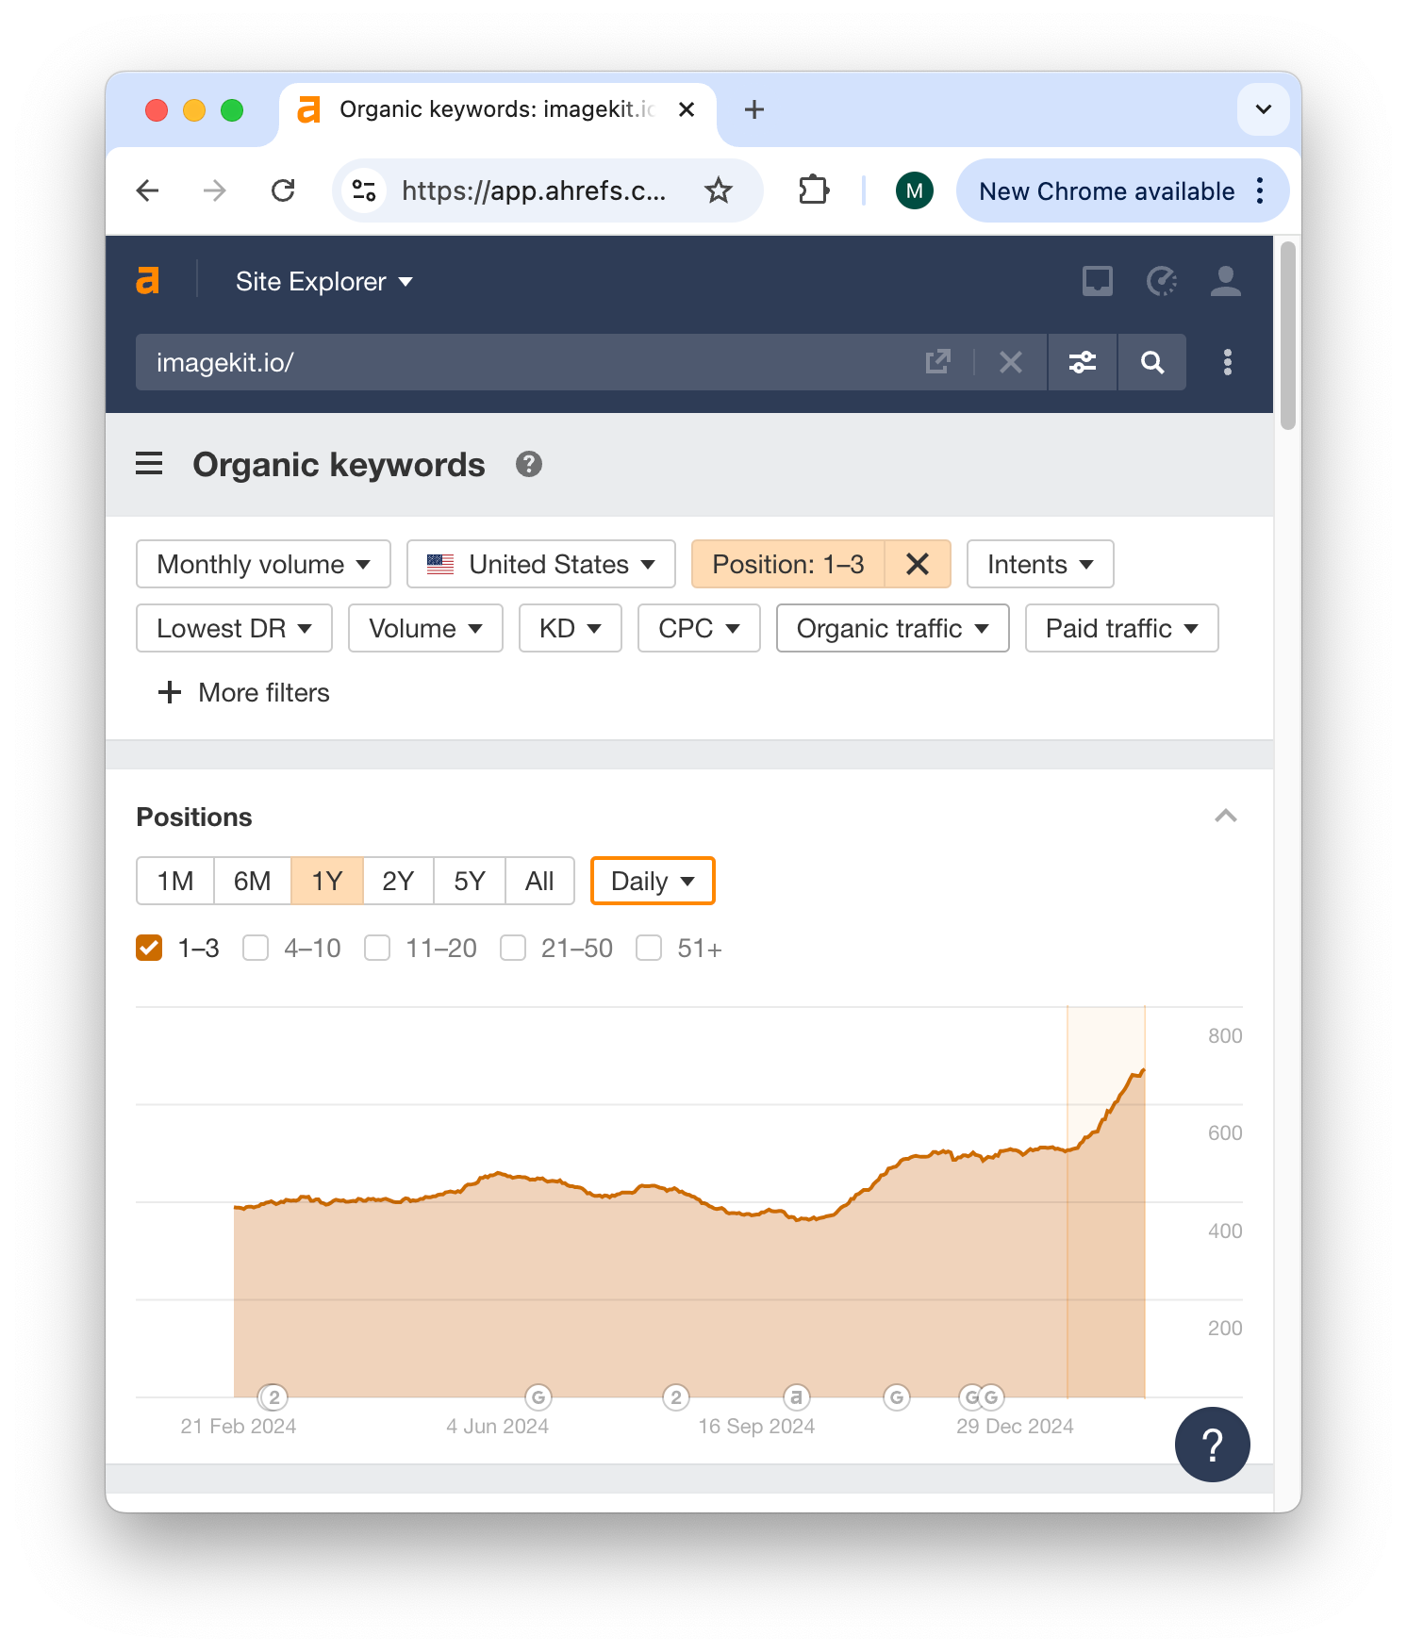View site information icon in address bar

[364, 190]
